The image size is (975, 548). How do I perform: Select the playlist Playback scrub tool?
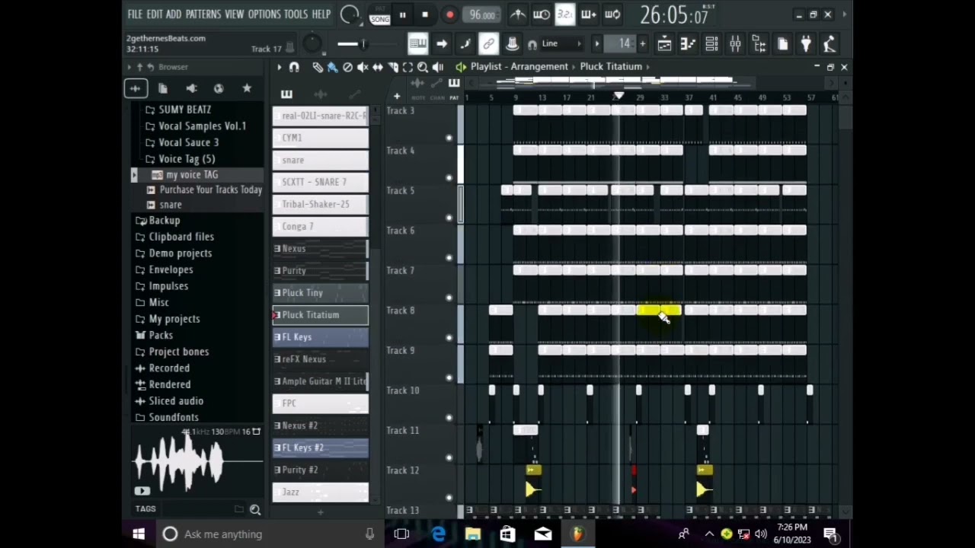coord(438,68)
